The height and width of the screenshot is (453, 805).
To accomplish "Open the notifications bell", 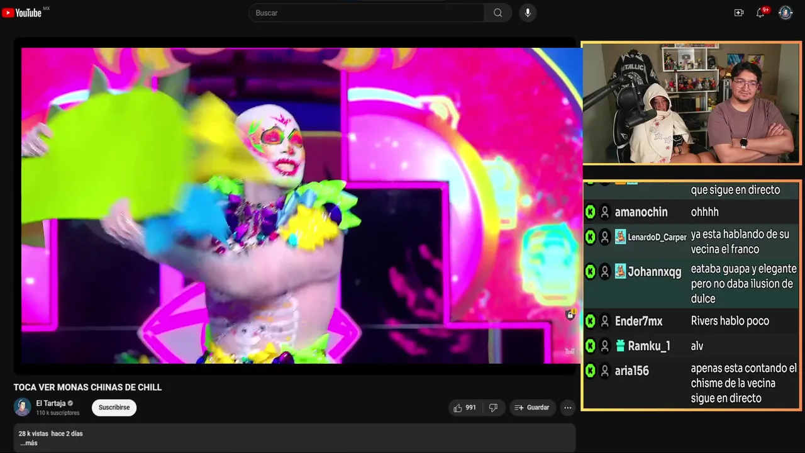I will [760, 13].
